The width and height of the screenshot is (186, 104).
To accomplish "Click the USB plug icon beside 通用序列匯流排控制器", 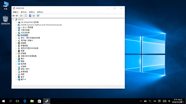I will (x=19, y=48).
